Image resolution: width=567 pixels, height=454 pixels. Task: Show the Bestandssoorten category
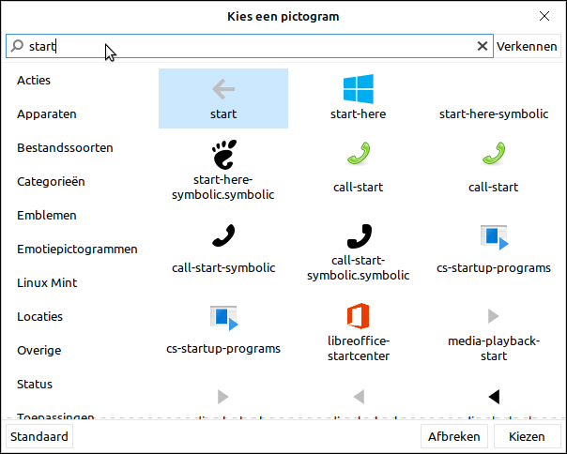point(65,148)
